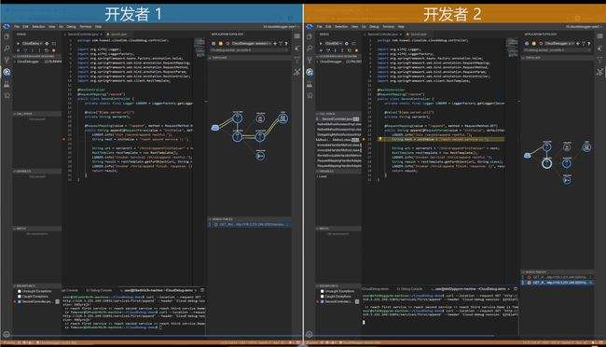Click the plus icon in the 开发者 1 topology toolbar
606x347 pixels.
pos(275,43)
